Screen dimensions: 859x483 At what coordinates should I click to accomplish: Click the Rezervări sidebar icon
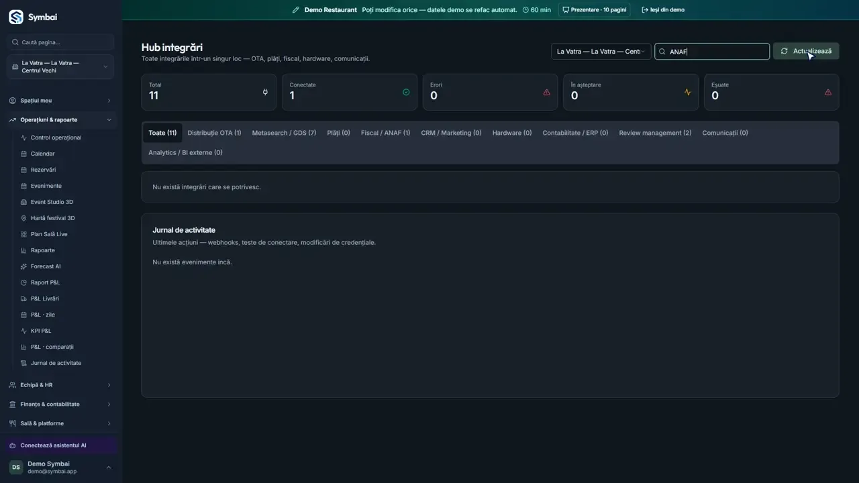(24, 170)
